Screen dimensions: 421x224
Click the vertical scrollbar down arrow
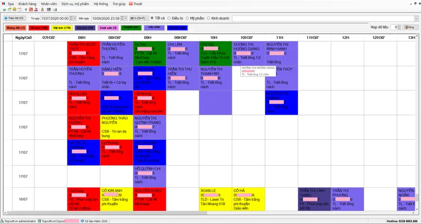[417, 209]
